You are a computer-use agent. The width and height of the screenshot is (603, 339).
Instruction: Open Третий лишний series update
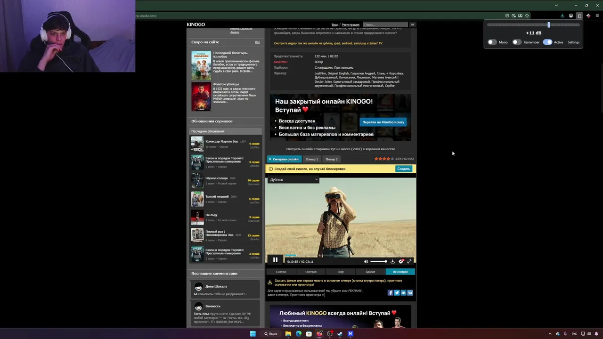point(225,199)
